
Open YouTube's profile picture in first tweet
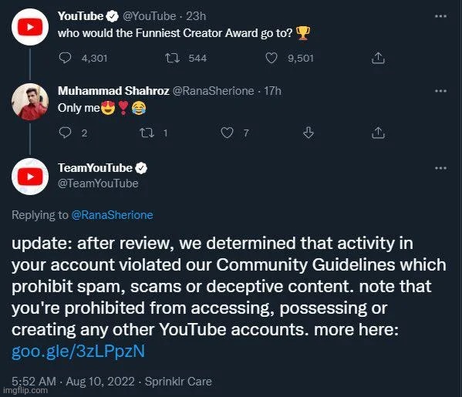coord(30,27)
